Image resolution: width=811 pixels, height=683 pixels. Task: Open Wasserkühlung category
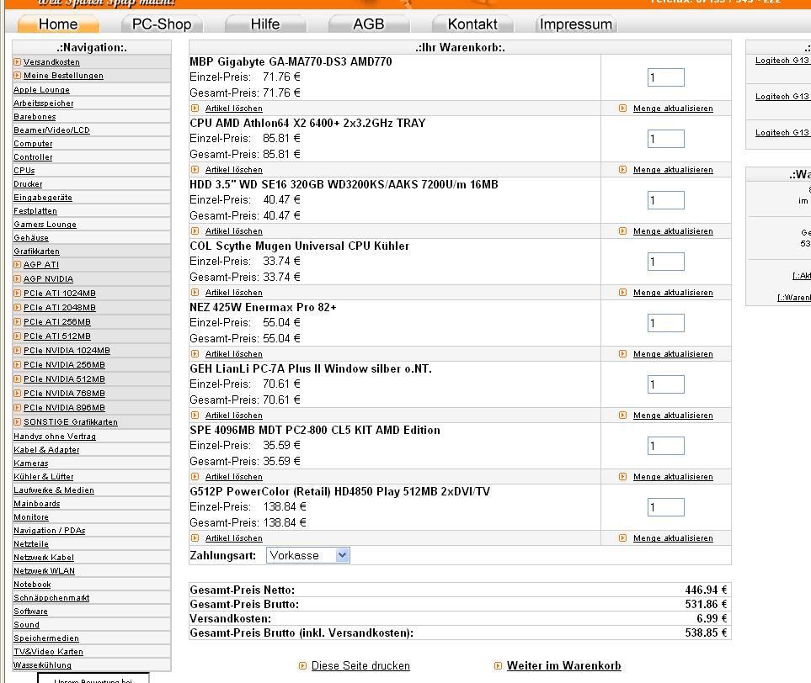tap(42, 665)
